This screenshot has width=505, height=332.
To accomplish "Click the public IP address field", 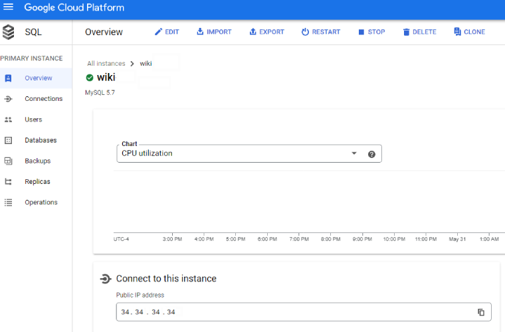I will pos(304,312).
